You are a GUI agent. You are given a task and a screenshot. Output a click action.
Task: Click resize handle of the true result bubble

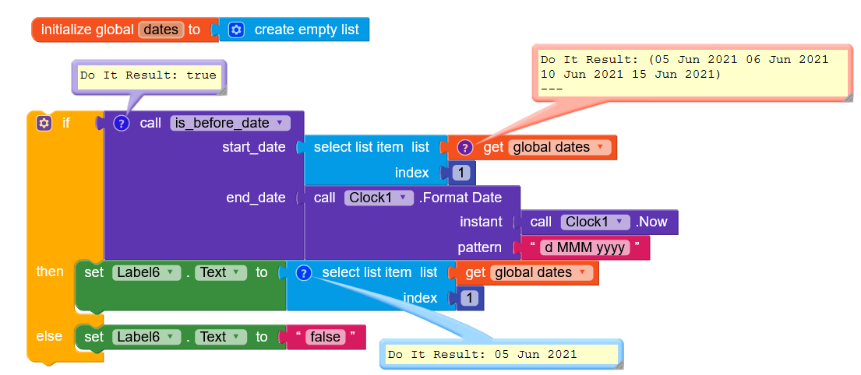click(221, 91)
